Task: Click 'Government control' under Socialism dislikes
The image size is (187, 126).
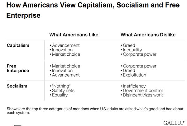Action: [143, 91]
